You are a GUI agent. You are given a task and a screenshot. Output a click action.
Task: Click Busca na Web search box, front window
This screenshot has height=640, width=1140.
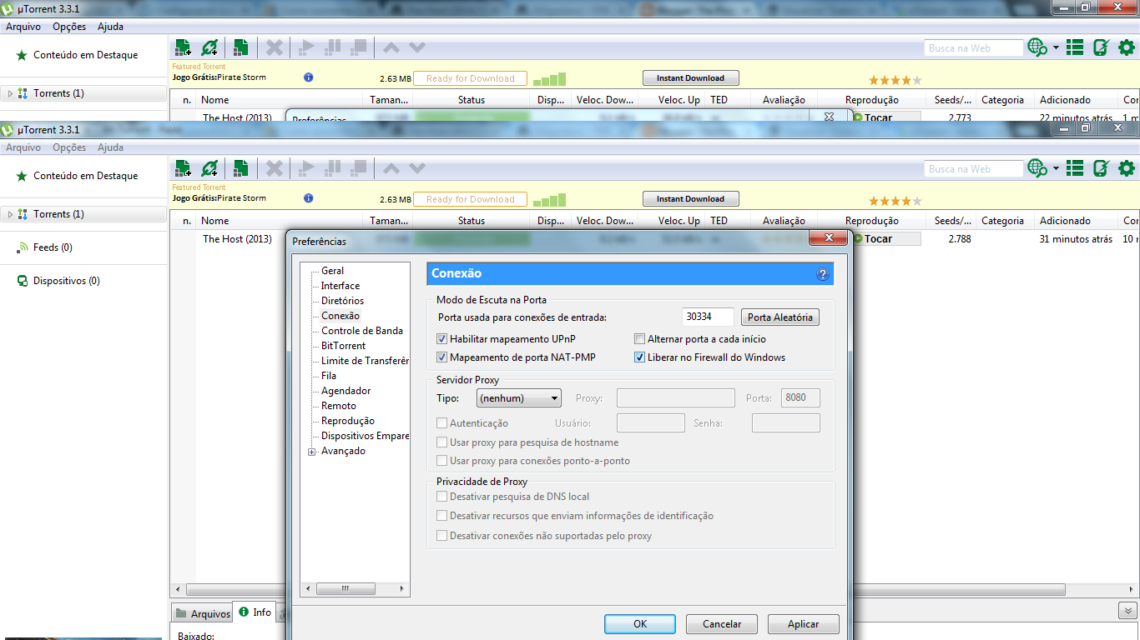click(x=973, y=168)
